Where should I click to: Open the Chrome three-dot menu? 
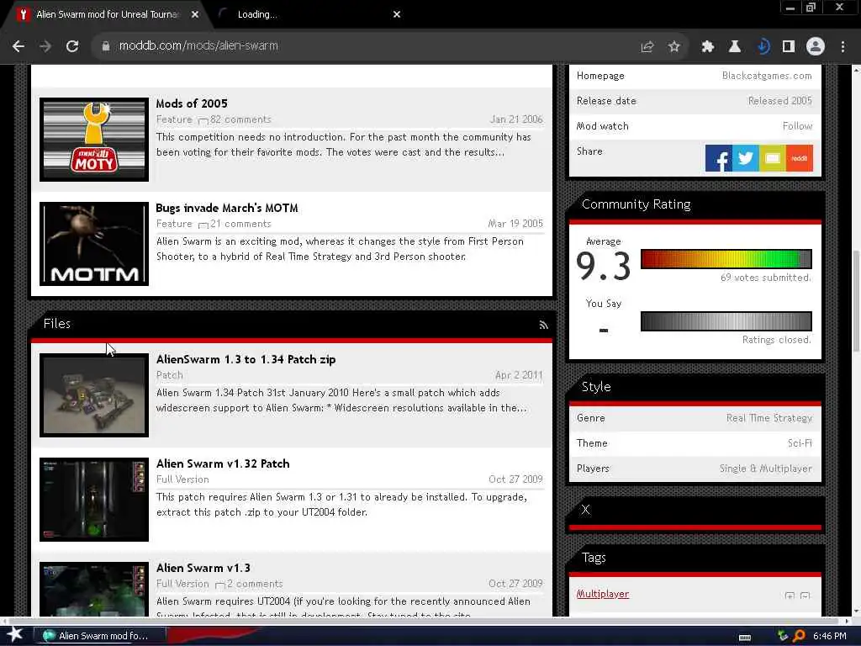(x=843, y=47)
